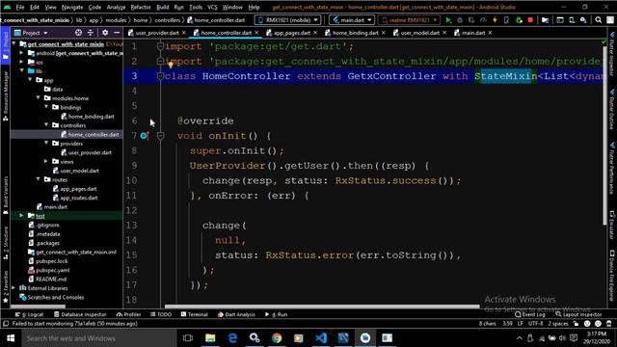Select README.md in project tree
617x347 pixels.
[51, 279]
